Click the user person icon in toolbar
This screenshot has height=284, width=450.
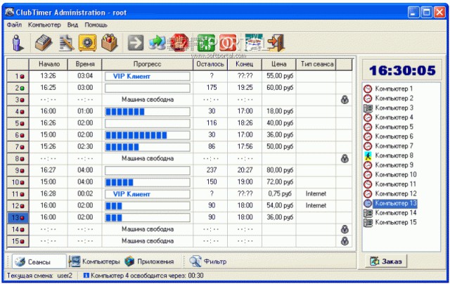pyautogui.click(x=18, y=43)
